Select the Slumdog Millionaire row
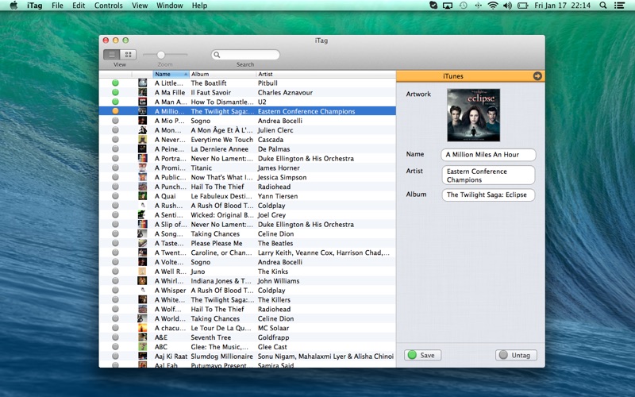Viewport: 635px width, 397px height. tap(248, 356)
